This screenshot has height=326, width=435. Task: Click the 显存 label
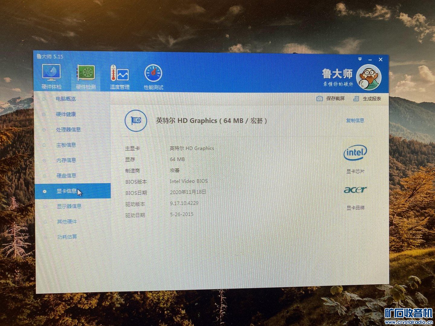[130, 160]
